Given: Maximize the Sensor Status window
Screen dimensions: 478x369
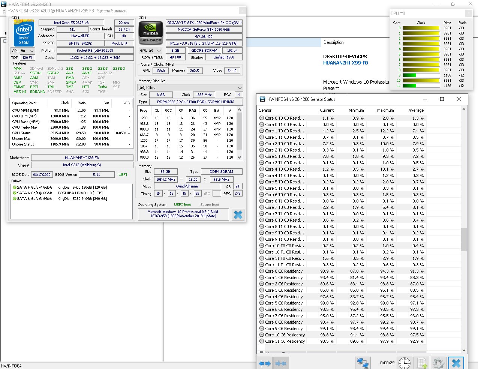Looking at the screenshot, I should (x=442, y=99).
